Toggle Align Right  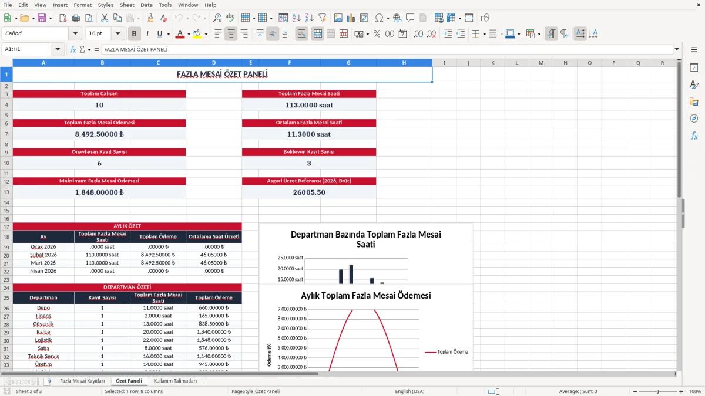tap(244, 34)
